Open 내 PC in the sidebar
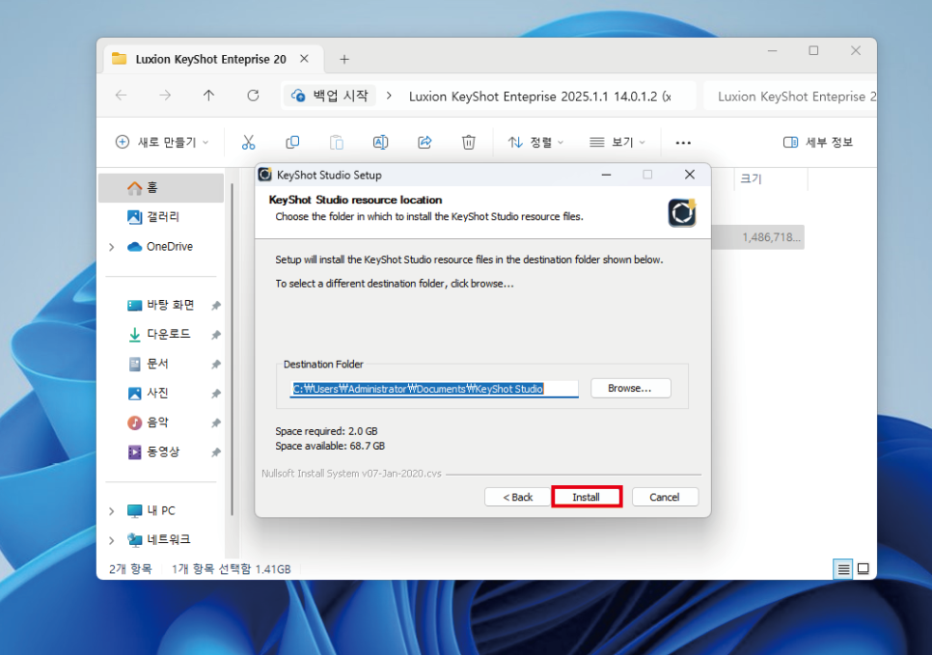 tap(162, 510)
